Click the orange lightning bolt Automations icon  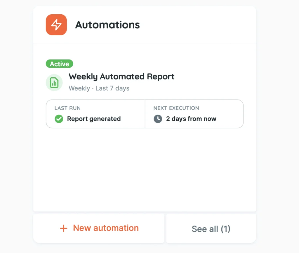click(x=56, y=25)
